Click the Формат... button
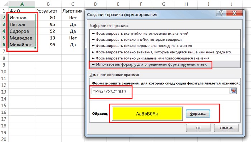251x142 pixels. pos(198,114)
